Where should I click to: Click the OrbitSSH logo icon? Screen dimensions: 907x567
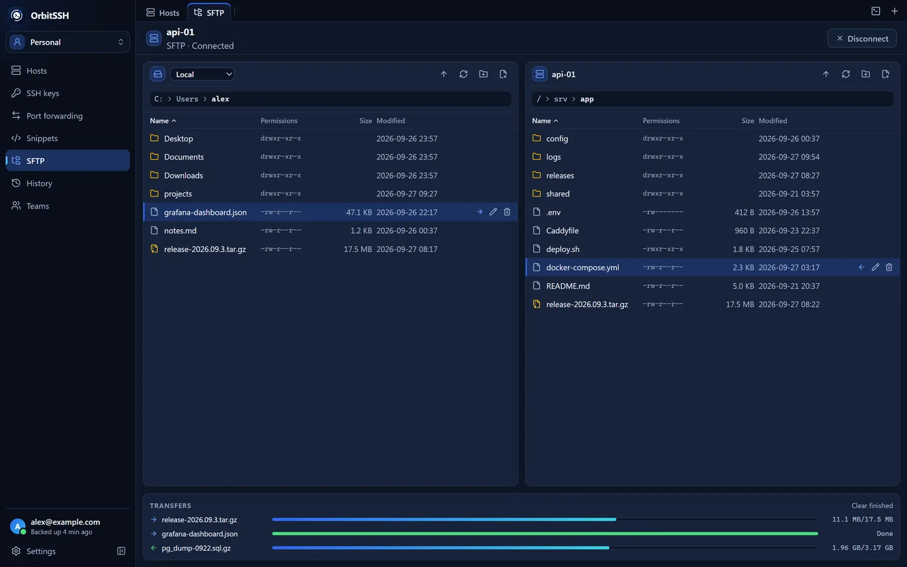tap(17, 15)
